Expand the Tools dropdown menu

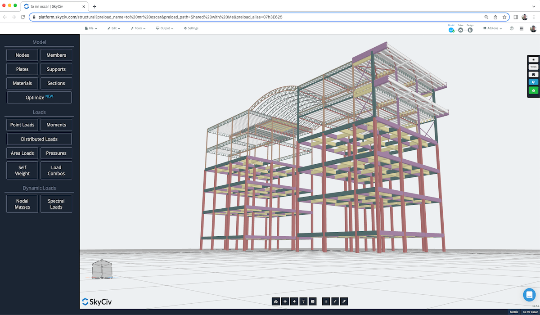pyautogui.click(x=138, y=28)
